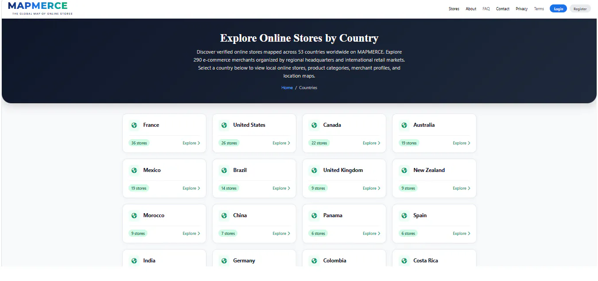Click the globe icon on Germany card
The height and width of the screenshot is (281, 598).
pos(224,261)
